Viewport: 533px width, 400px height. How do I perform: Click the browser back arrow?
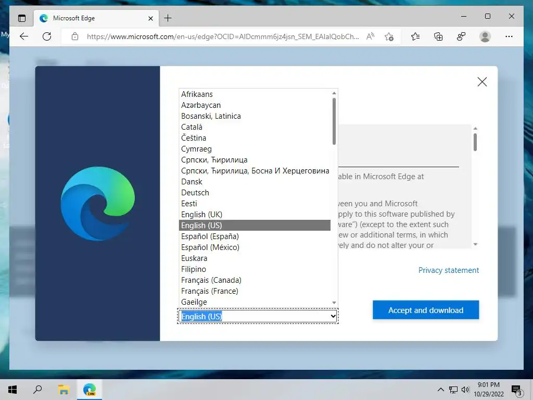pos(24,36)
